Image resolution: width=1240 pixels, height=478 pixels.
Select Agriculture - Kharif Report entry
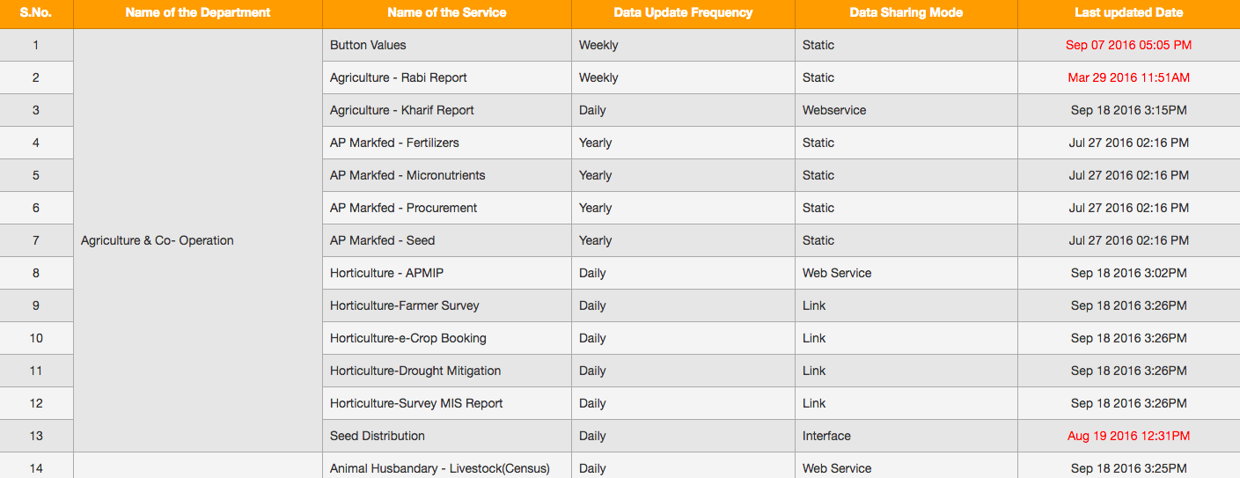[402, 110]
